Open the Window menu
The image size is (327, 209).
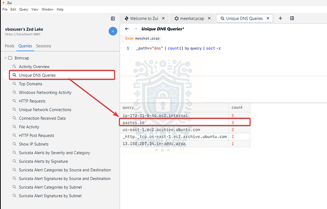click(x=47, y=9)
